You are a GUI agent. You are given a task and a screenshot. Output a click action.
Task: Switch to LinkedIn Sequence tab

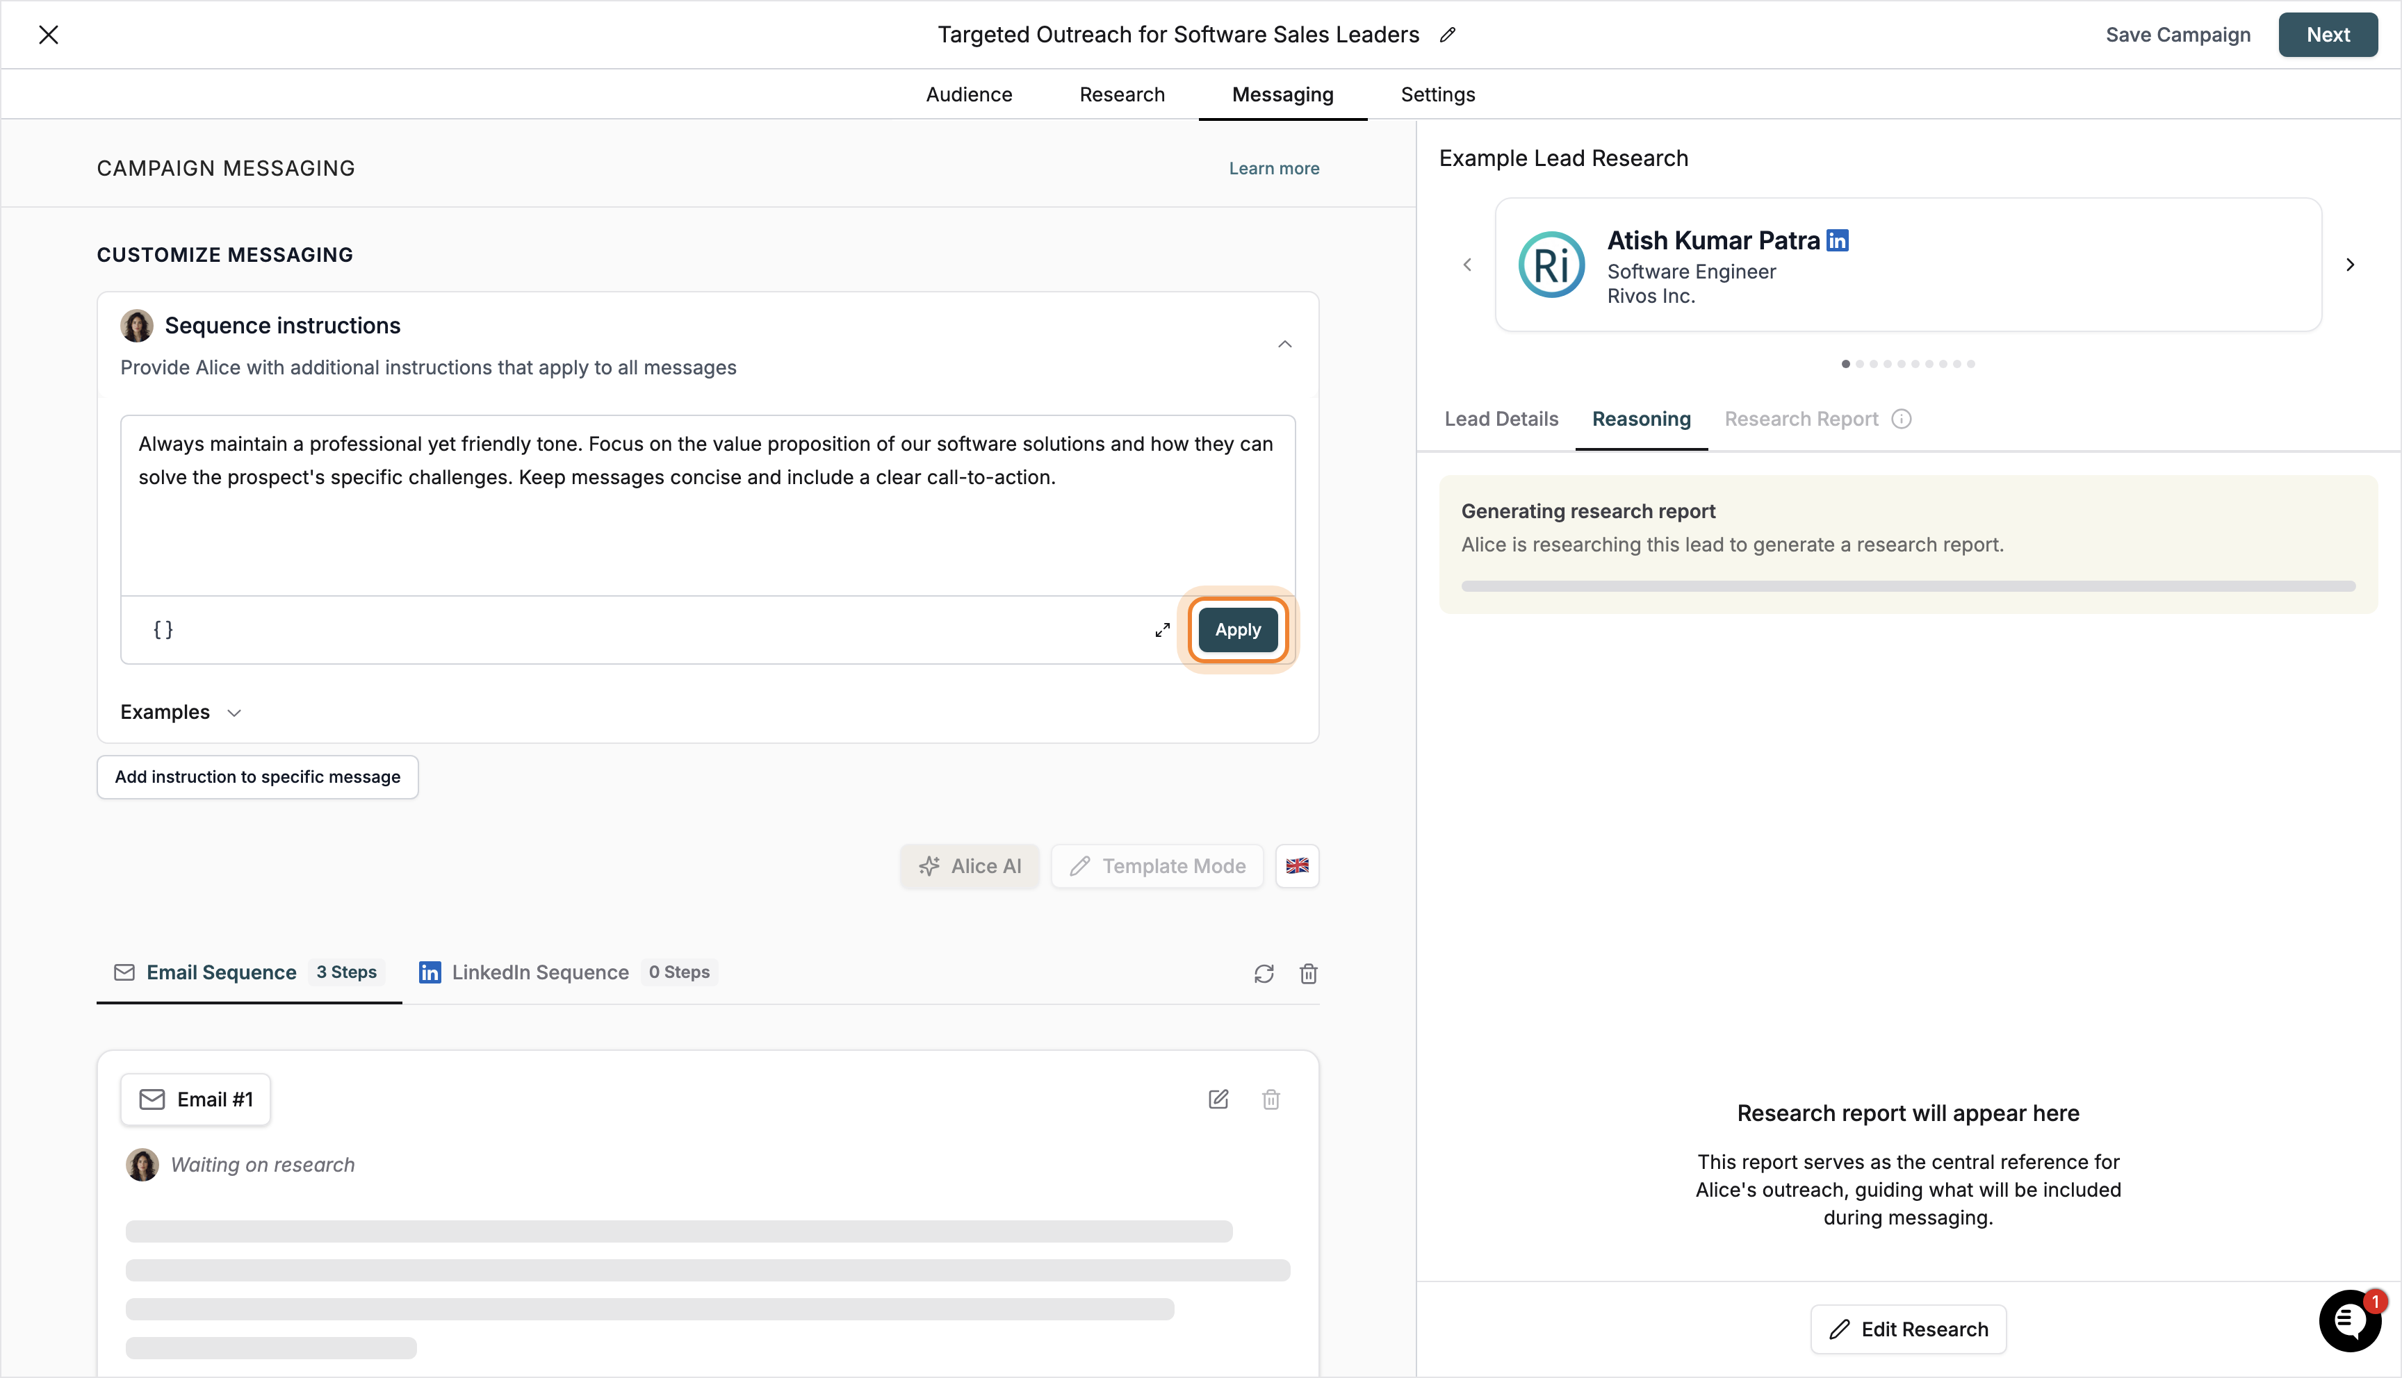(539, 972)
